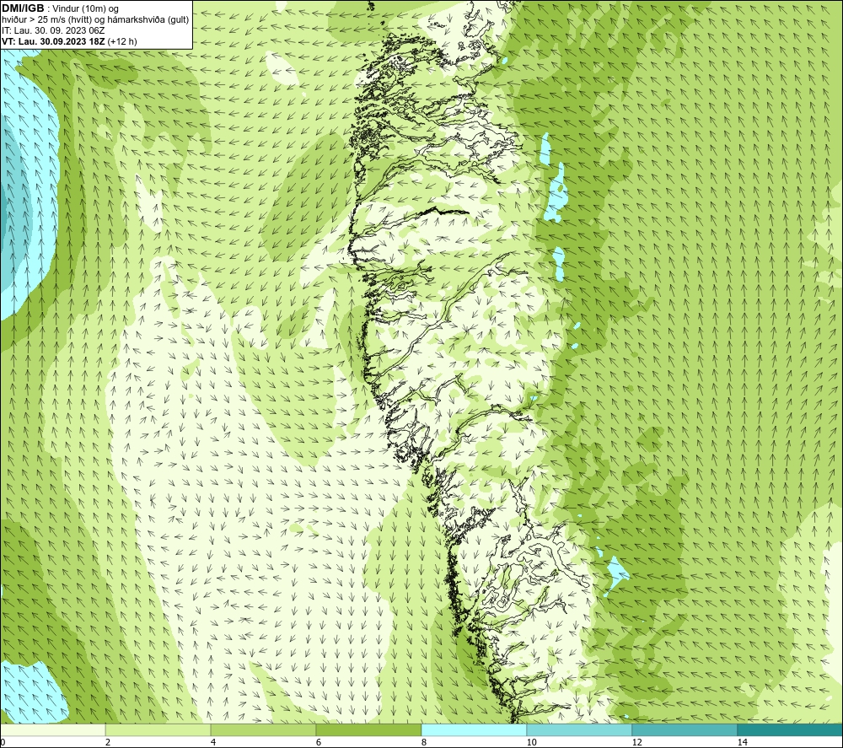Screen dimensions: 843x748
Task: Click the 'Vindur (10m) og' text
Action: pos(85,9)
